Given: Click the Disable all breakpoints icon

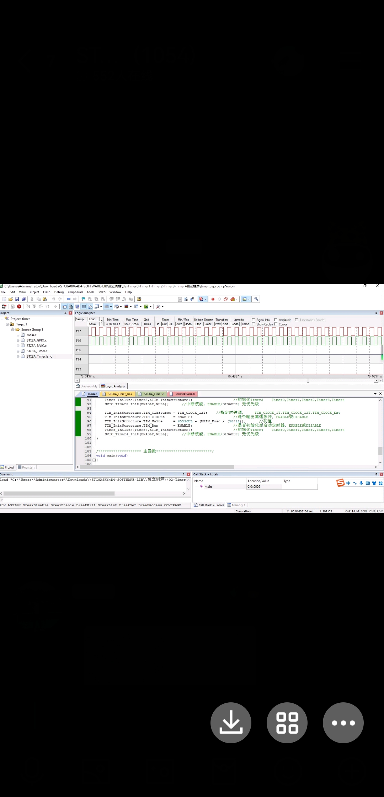Looking at the screenshot, I should pos(226,299).
